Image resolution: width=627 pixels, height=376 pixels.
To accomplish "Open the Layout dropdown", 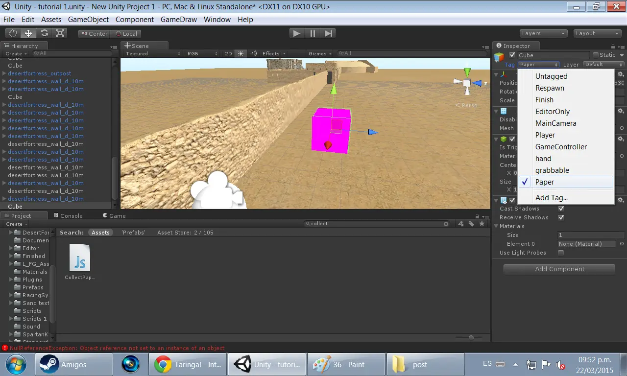I will (597, 33).
